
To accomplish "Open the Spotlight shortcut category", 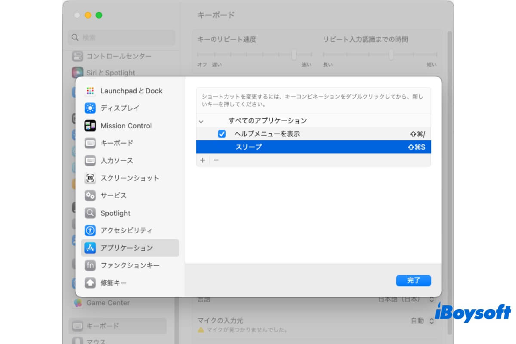I will point(115,213).
